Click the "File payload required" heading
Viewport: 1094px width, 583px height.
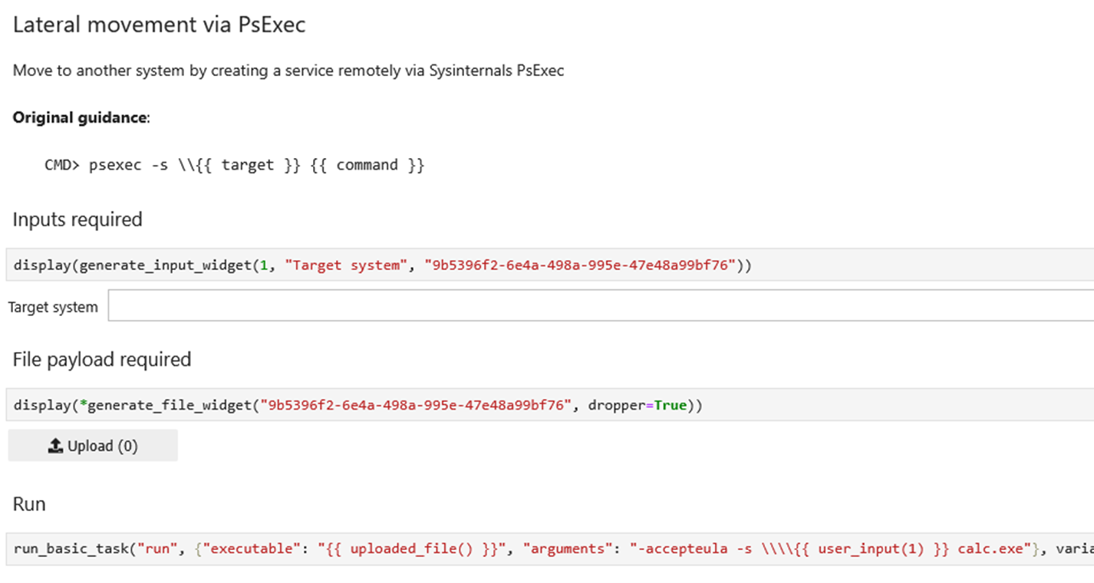(x=101, y=360)
